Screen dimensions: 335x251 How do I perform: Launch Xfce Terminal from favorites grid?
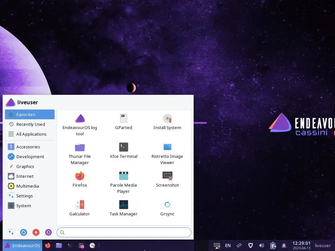coord(123,150)
